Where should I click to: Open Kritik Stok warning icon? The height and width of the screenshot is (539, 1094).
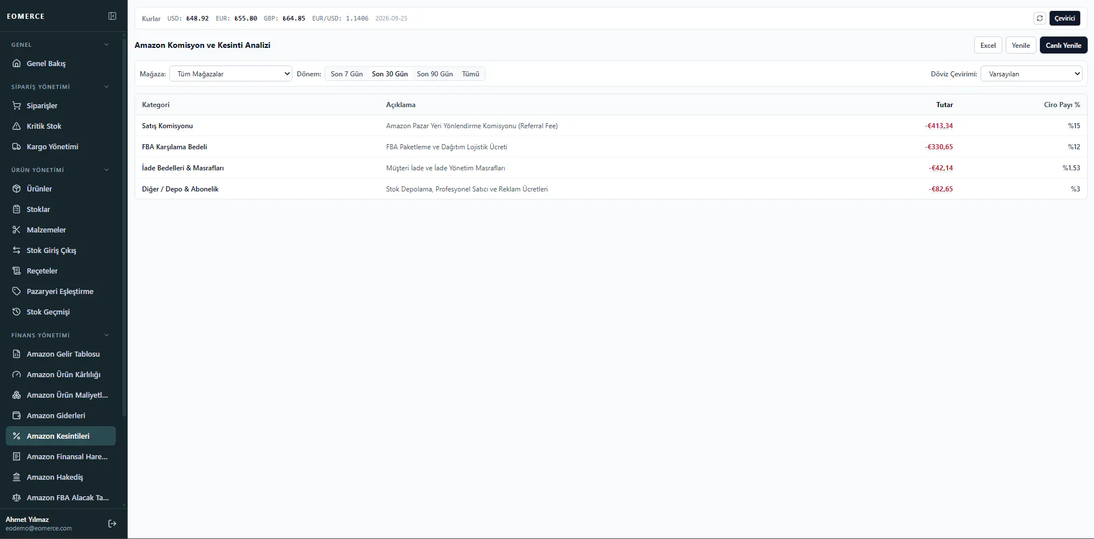17,126
